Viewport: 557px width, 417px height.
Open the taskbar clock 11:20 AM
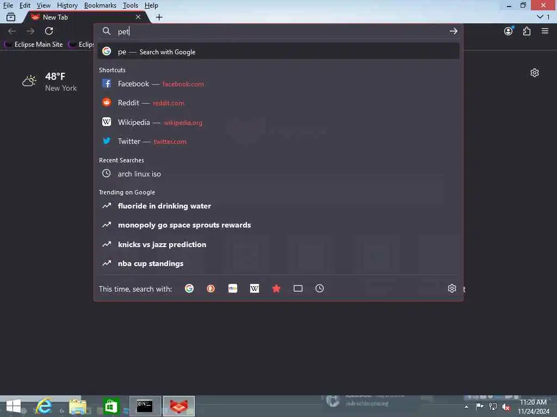533,407
